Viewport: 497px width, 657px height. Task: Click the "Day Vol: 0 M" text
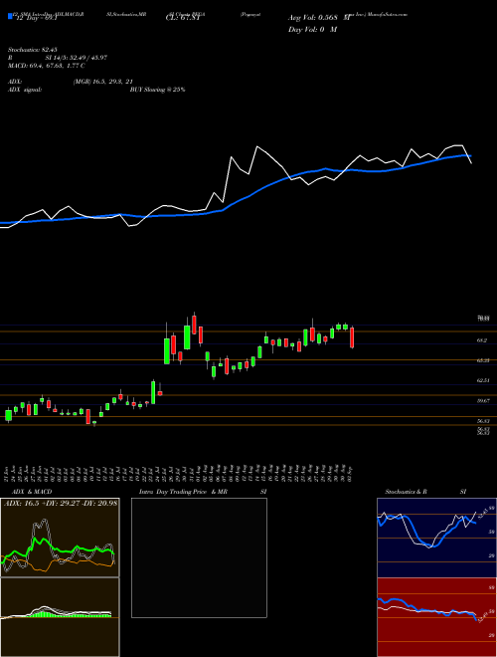tap(312, 30)
